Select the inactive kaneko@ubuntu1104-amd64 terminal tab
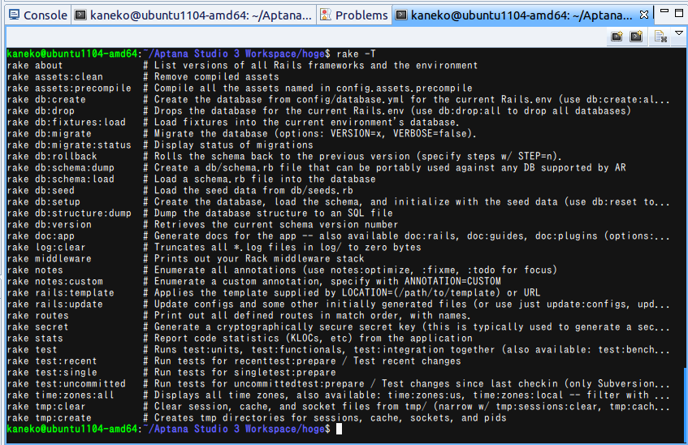The image size is (688, 445). point(194,15)
